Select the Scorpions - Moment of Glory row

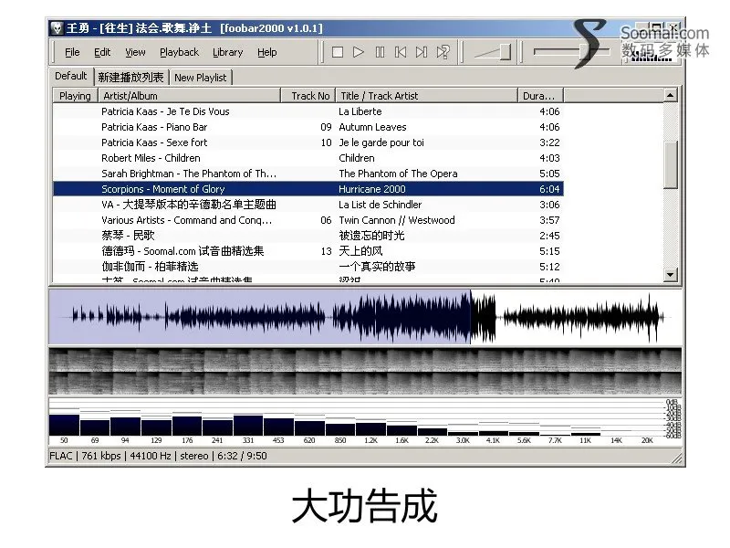308,189
